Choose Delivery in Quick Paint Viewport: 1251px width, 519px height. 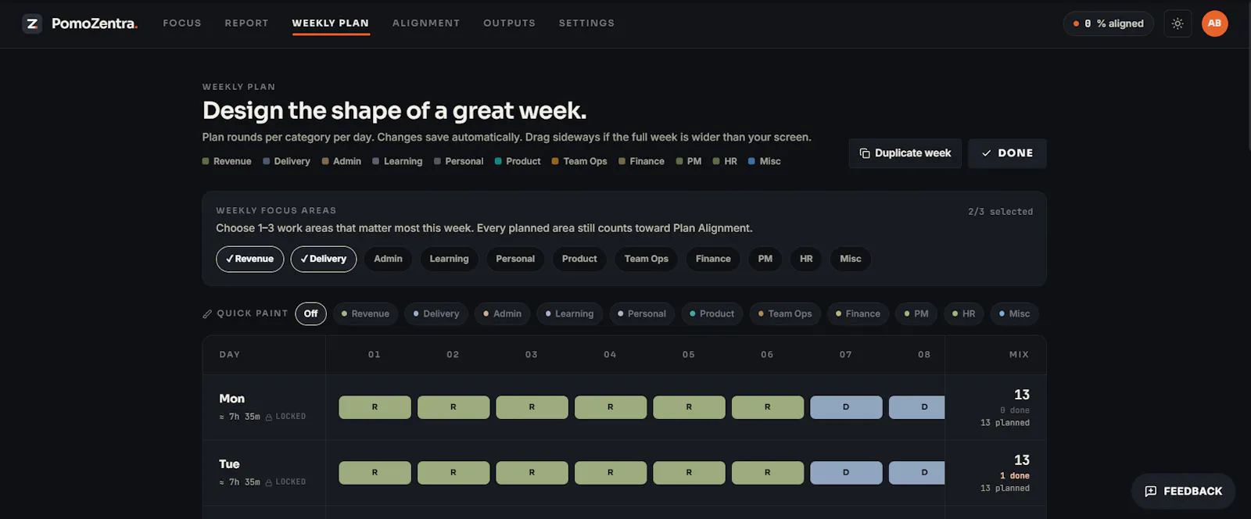[436, 314]
